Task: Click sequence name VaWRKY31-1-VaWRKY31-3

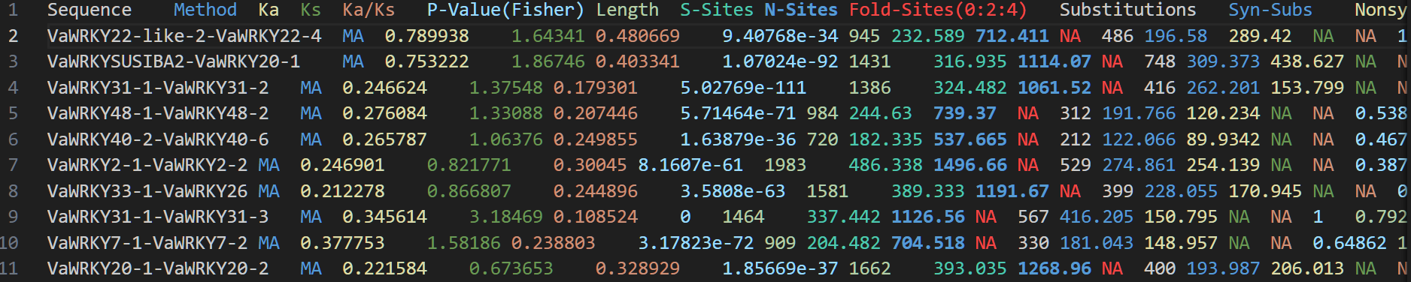Action: 158,217
